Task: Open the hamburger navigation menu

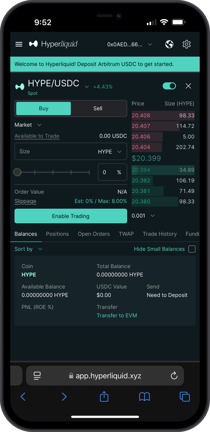Action: point(19,44)
